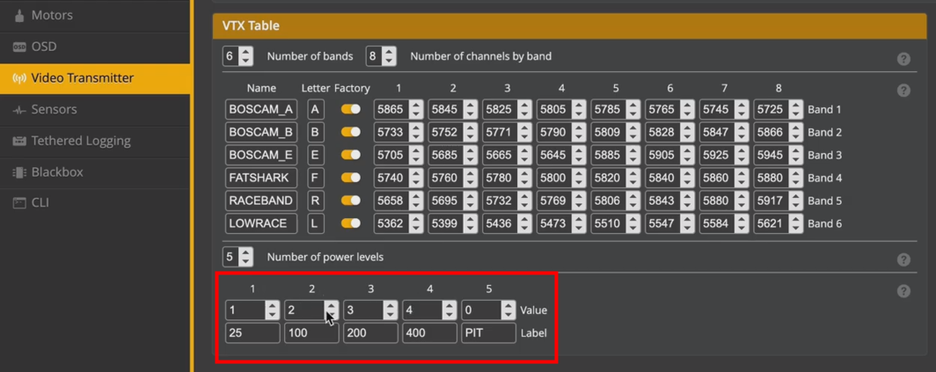Viewport: 936px width, 372px height.
Task: Switch to the Blackbox tab
Action: click(x=57, y=172)
